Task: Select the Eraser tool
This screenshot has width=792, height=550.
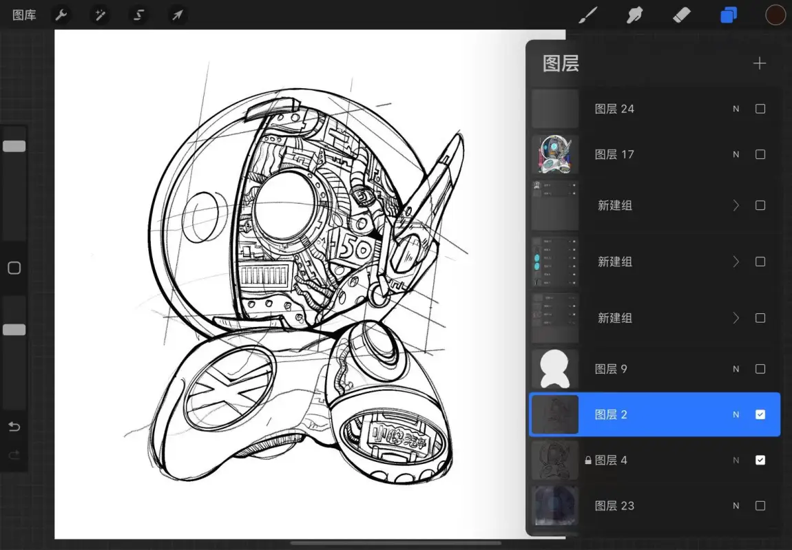Action: (x=681, y=15)
